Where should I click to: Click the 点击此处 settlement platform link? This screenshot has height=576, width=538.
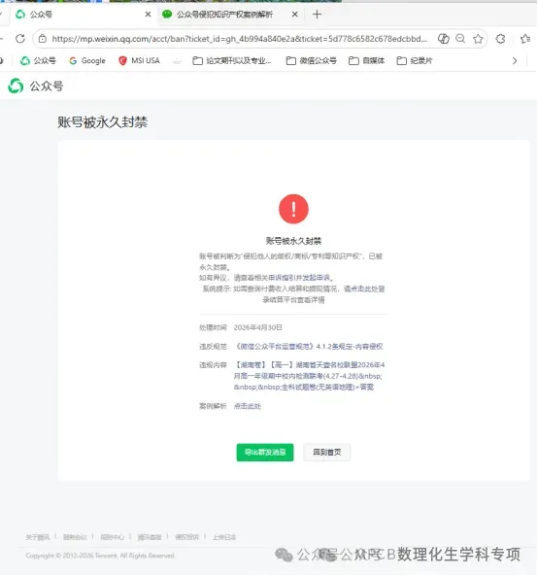click(365, 288)
